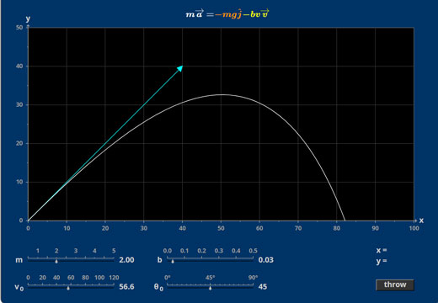Set mass slider at tick mark 1
Viewport: 438px width, 303px height.
pos(38,258)
